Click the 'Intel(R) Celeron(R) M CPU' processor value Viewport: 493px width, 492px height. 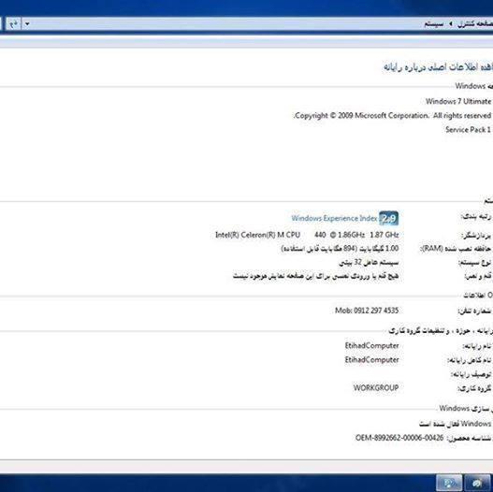click(x=257, y=235)
